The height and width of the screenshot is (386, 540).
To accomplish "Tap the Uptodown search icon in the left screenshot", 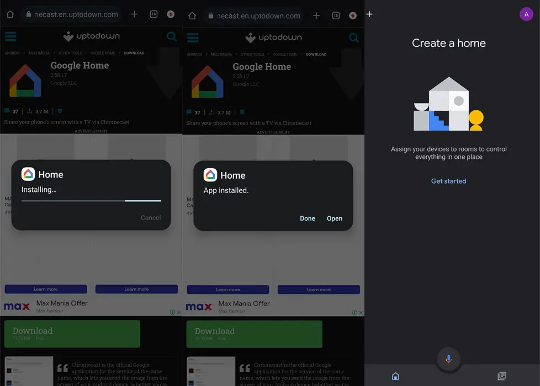I will pyautogui.click(x=172, y=36).
